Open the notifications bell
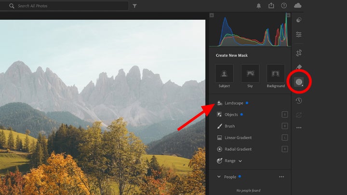Viewport: 347px width, 195px height. click(x=259, y=6)
